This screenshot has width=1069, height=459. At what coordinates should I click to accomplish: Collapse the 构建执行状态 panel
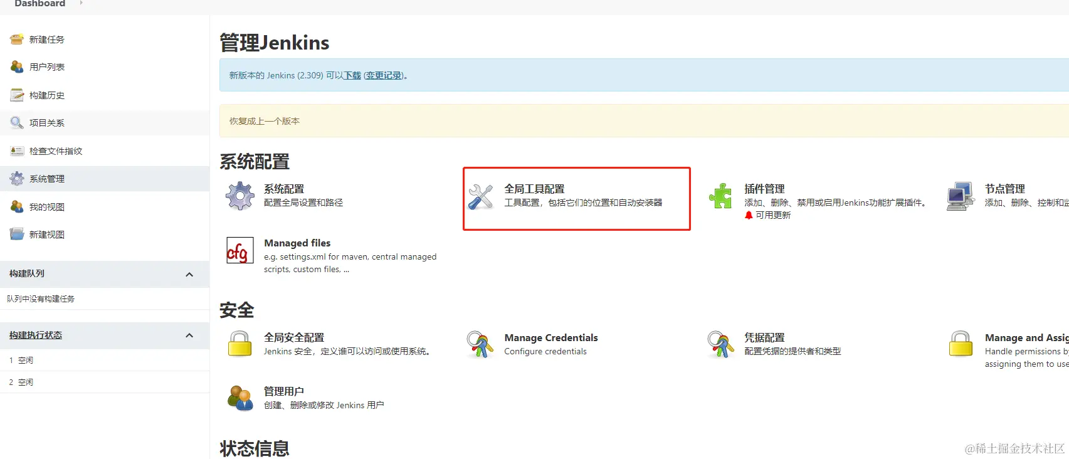tap(189, 335)
